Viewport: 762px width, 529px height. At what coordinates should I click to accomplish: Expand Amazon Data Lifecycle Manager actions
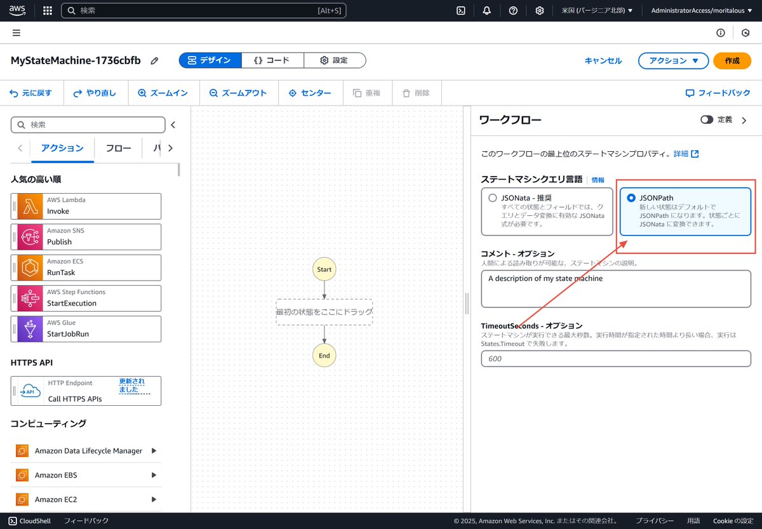coord(154,451)
